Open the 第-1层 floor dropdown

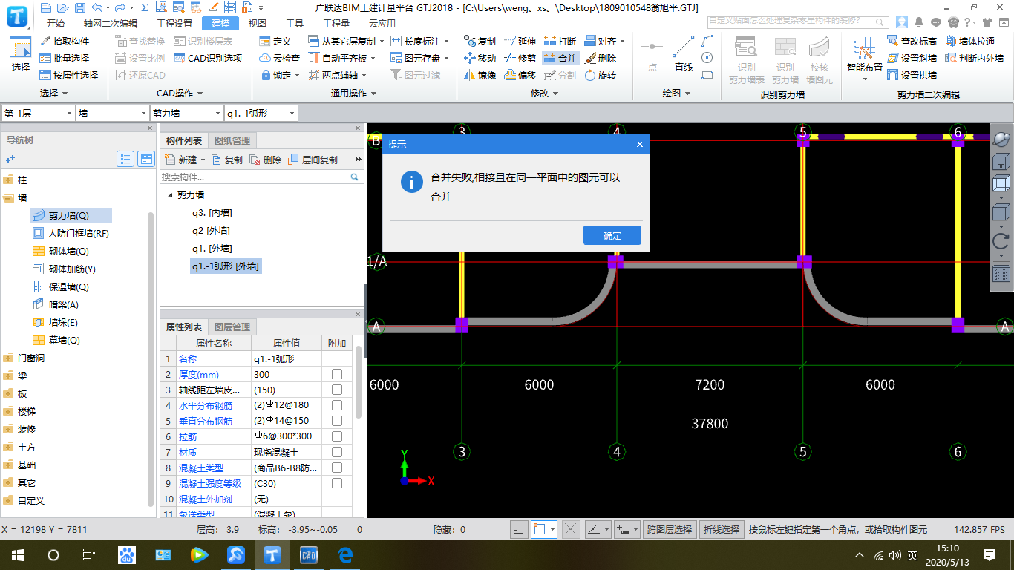pos(38,113)
